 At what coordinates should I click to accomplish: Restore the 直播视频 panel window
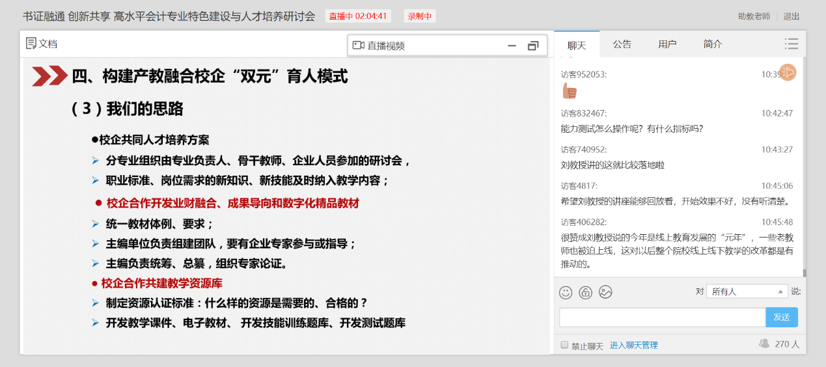pos(533,46)
